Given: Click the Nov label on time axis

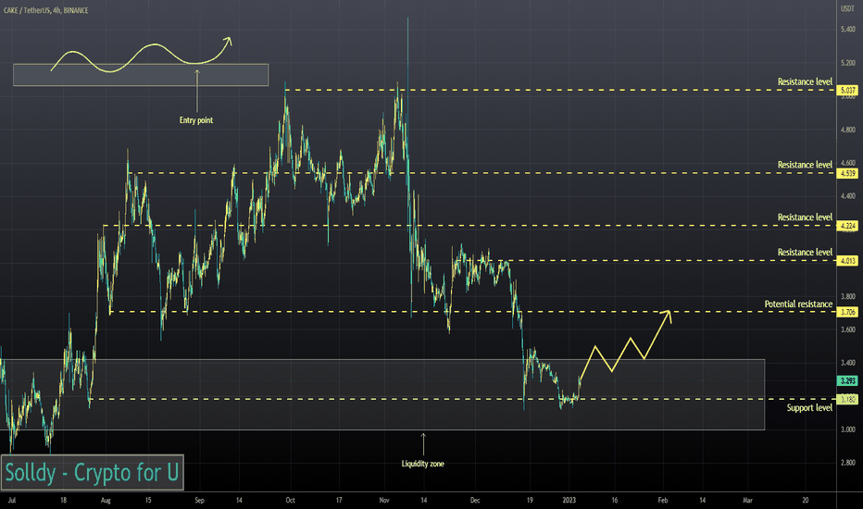Looking at the screenshot, I should (384, 500).
